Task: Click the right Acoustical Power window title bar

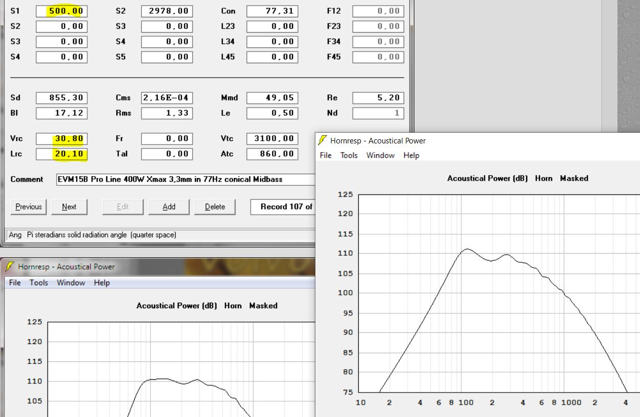Action: (478, 140)
